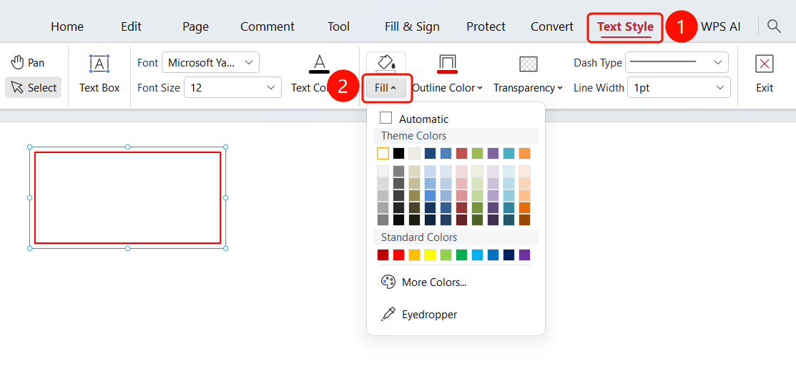Click the Outline Color icon
Screen dimensions: 796x369
pos(447,64)
